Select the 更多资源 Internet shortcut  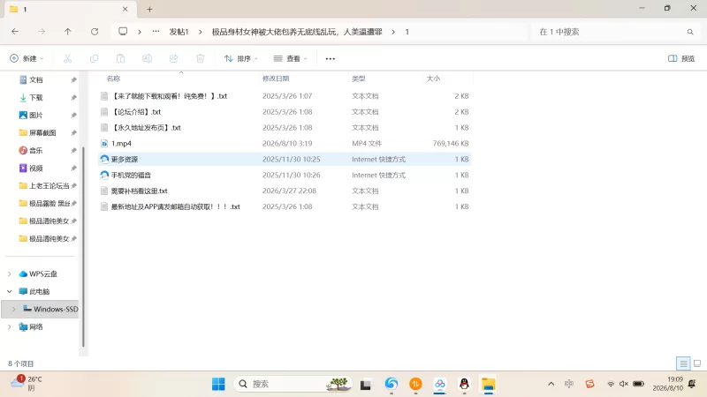(x=284, y=159)
